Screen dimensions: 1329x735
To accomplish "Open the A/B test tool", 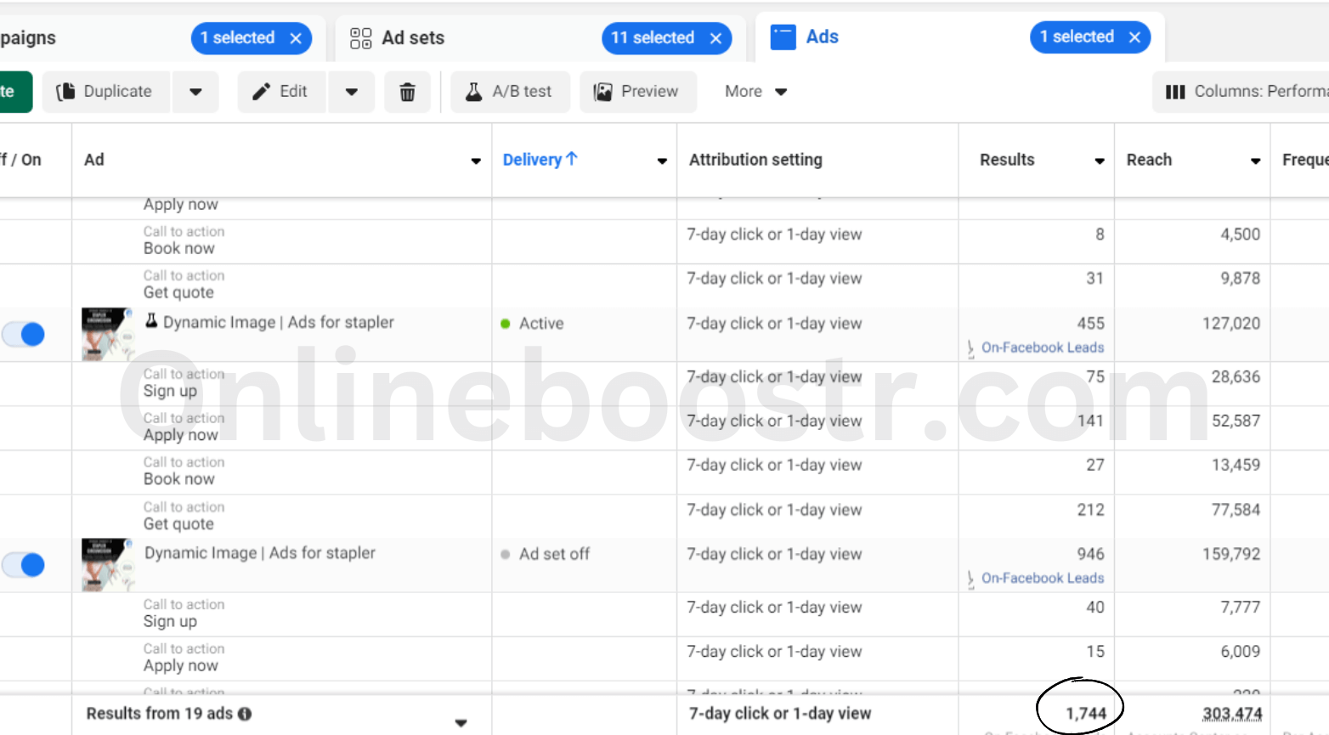I will click(x=509, y=92).
